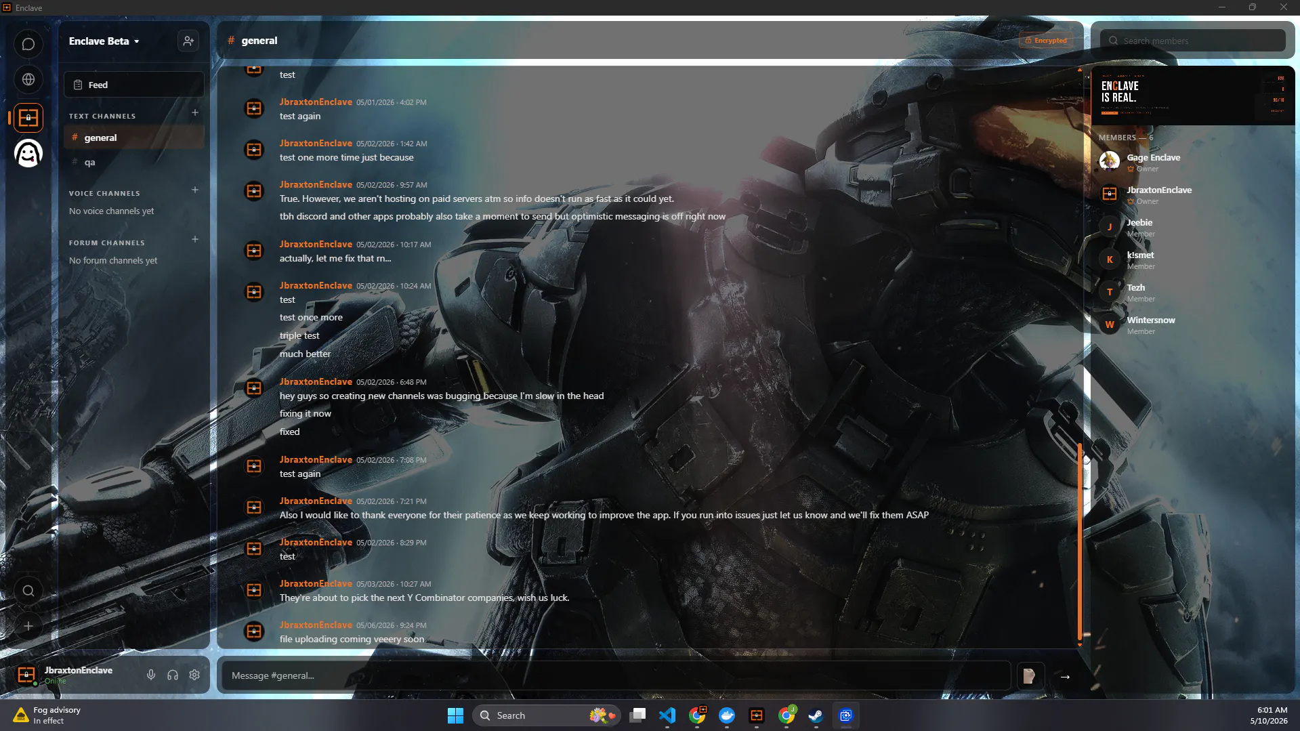Select the general text channel

[x=134, y=138]
